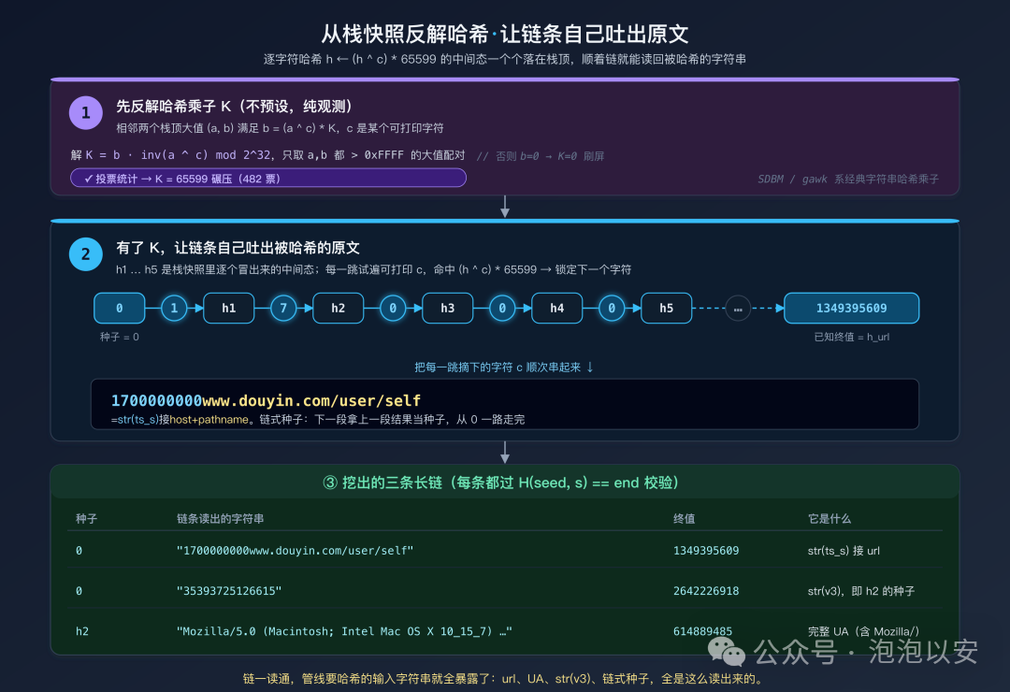Click the '链条读出的字符串' column header
Image resolution: width=1010 pixels, height=692 pixels.
pyautogui.click(x=221, y=519)
